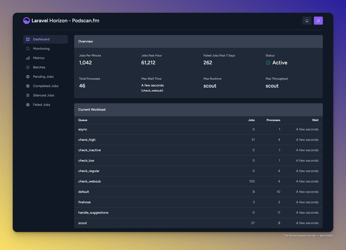This screenshot has width=346, height=250.
Task: Click the check_high jobs count 31
Action: click(253, 140)
